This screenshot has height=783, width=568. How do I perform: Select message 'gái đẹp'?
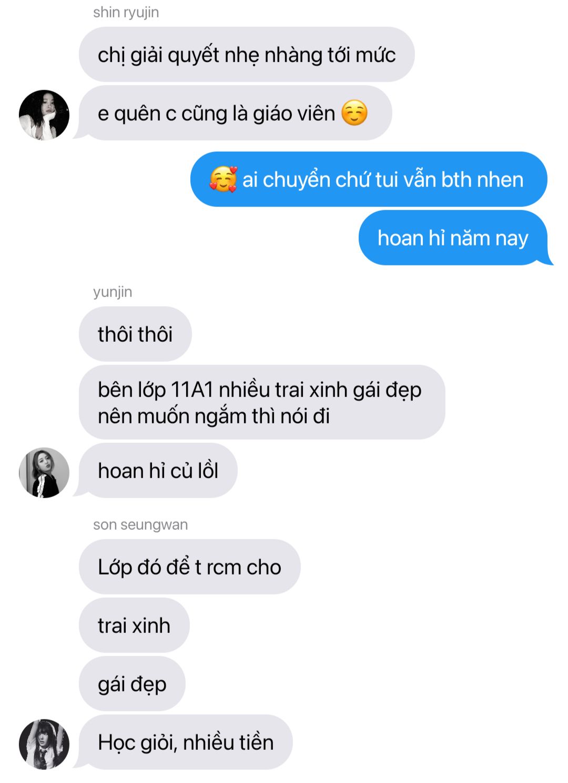[x=132, y=683]
